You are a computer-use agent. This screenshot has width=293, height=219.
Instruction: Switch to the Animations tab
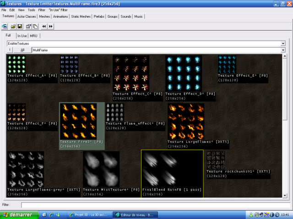[x=60, y=16]
